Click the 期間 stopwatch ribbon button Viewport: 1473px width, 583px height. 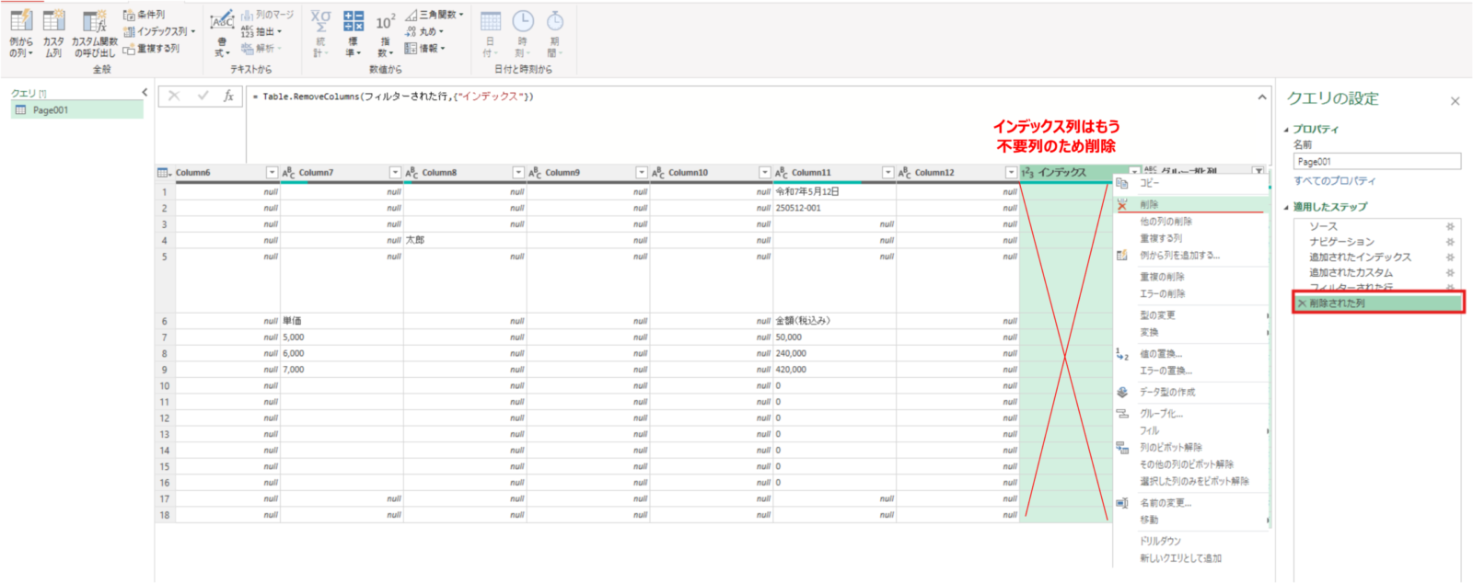click(x=554, y=34)
